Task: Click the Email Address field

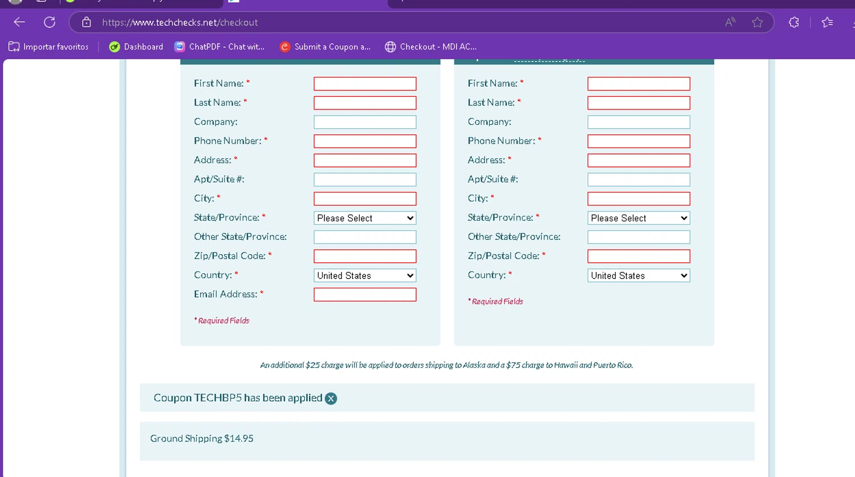Action: pyautogui.click(x=365, y=295)
